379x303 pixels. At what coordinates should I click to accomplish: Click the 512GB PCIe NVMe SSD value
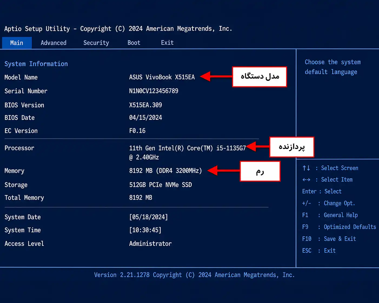click(x=161, y=185)
